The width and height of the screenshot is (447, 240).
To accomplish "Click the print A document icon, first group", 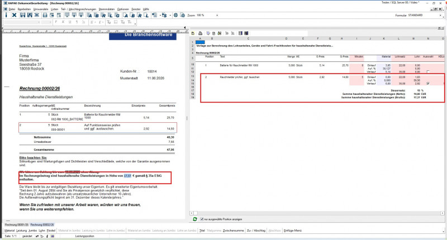I will (x=89, y=15).
